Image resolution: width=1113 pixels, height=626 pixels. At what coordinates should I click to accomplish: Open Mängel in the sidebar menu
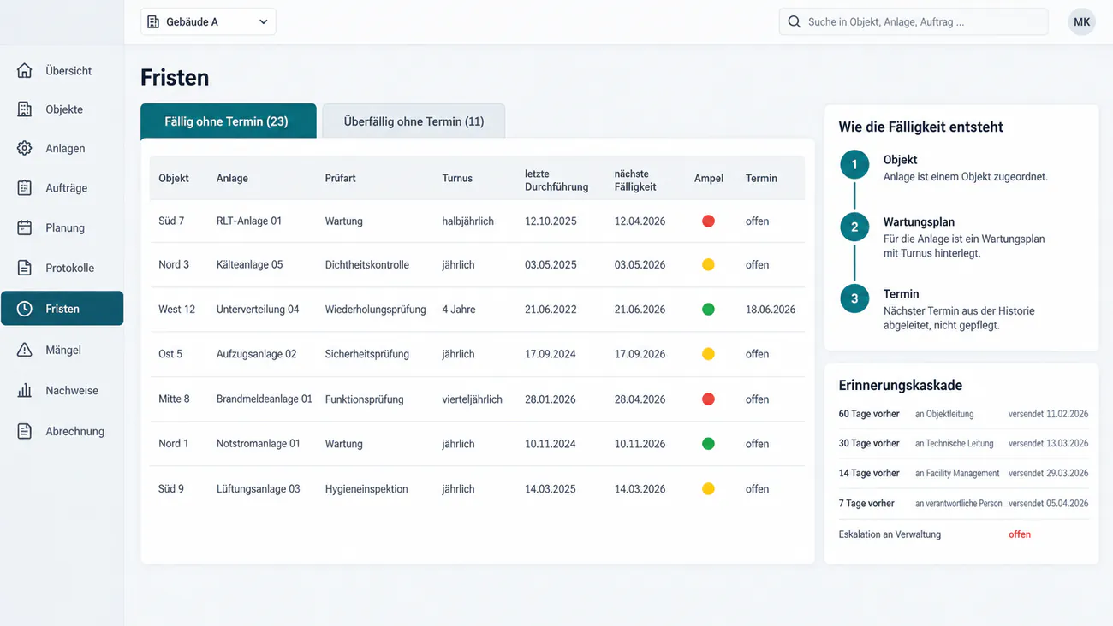click(62, 350)
